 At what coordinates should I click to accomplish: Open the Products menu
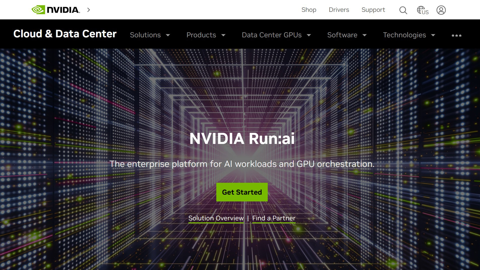click(201, 35)
